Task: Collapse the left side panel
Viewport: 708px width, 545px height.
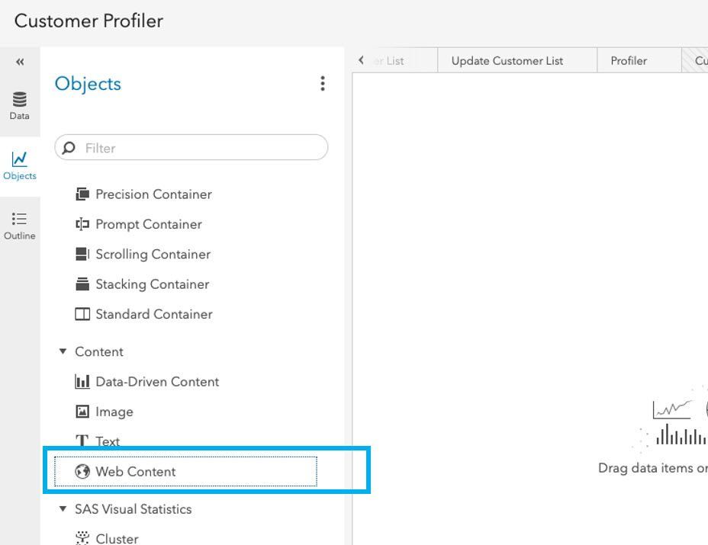Action: click(x=20, y=62)
